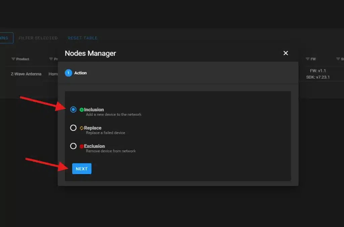Click the blue NEXT button
This screenshot has height=227, width=344.
(82, 169)
